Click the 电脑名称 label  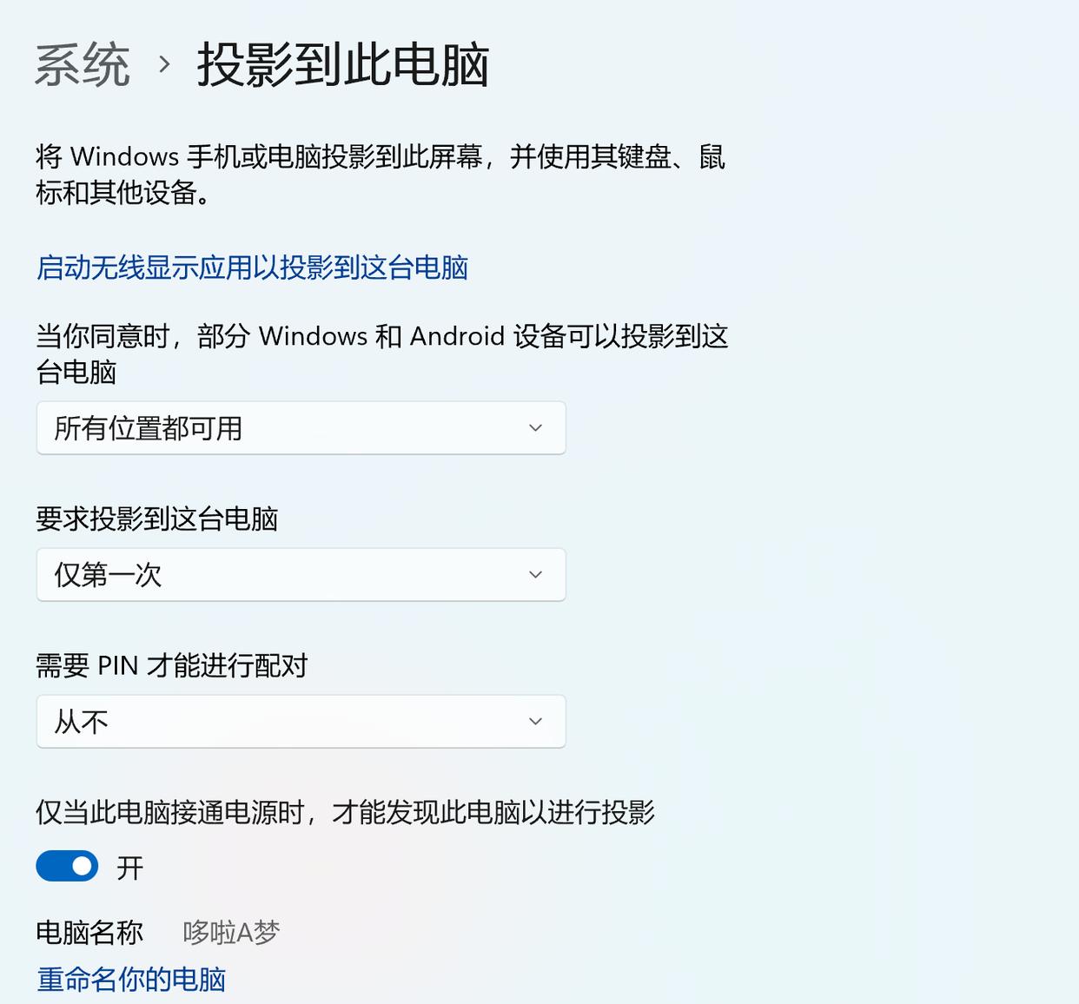89,932
